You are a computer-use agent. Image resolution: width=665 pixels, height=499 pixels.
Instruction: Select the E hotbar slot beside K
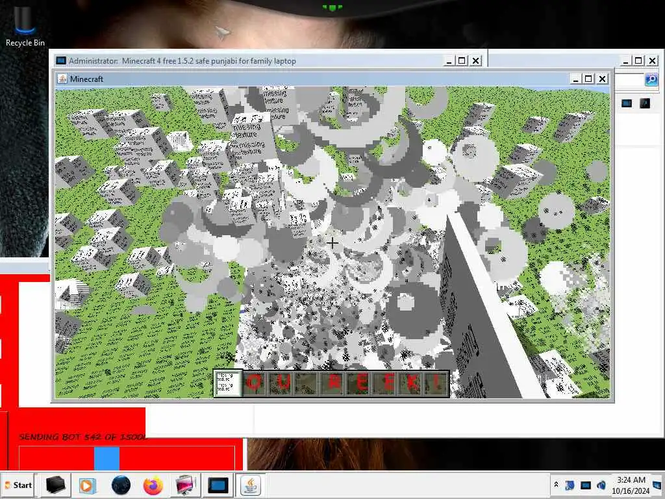click(384, 383)
